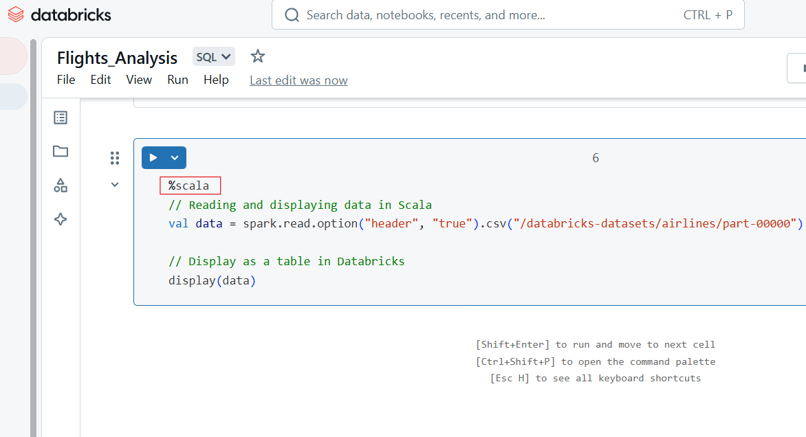Focus the search data and notebooks field
806x437 pixels.
[x=508, y=15]
